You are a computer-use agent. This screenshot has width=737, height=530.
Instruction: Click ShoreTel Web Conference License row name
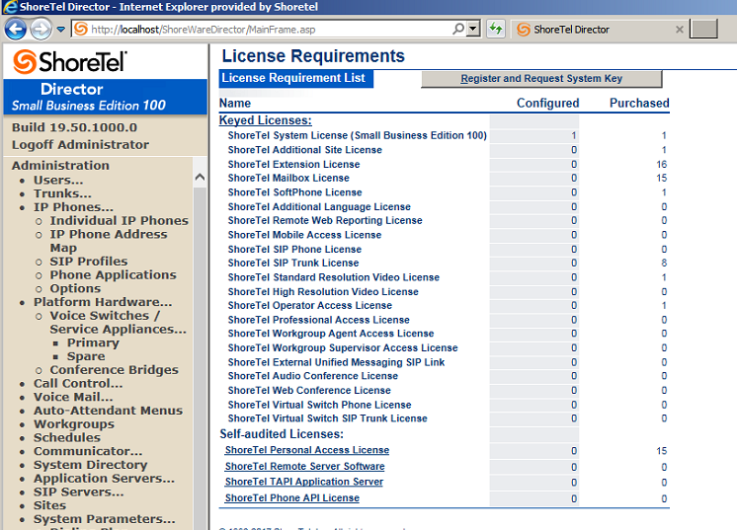(x=309, y=391)
